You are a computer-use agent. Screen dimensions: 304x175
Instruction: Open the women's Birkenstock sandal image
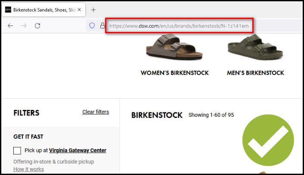tap(174, 47)
